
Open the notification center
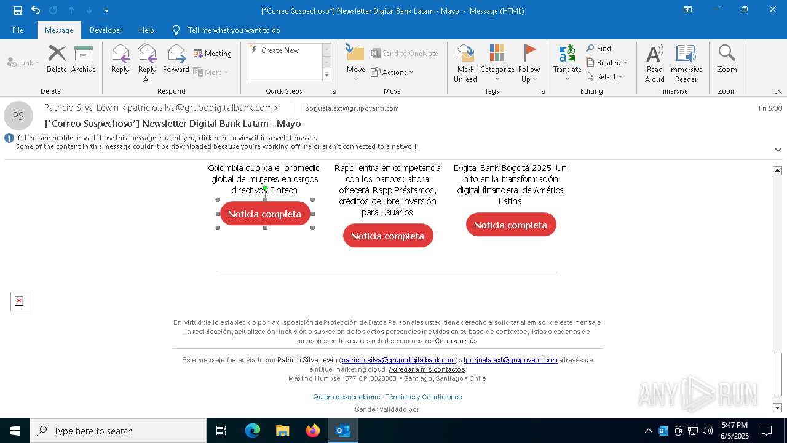click(767, 431)
